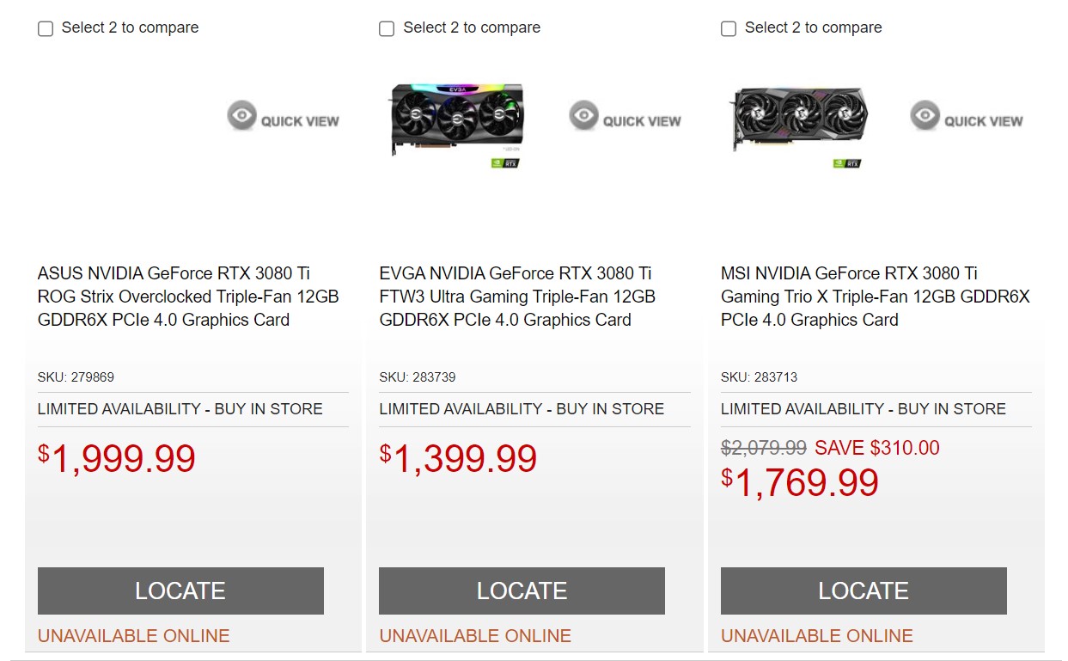This screenshot has width=1068, height=661.
Task: Check compare box for EVGA FTW3 Ultra card
Action: pos(387,29)
